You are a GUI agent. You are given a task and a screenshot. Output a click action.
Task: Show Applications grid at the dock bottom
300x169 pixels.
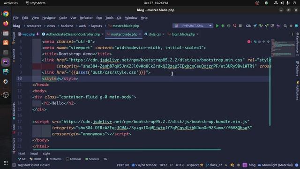click(x=6, y=163)
